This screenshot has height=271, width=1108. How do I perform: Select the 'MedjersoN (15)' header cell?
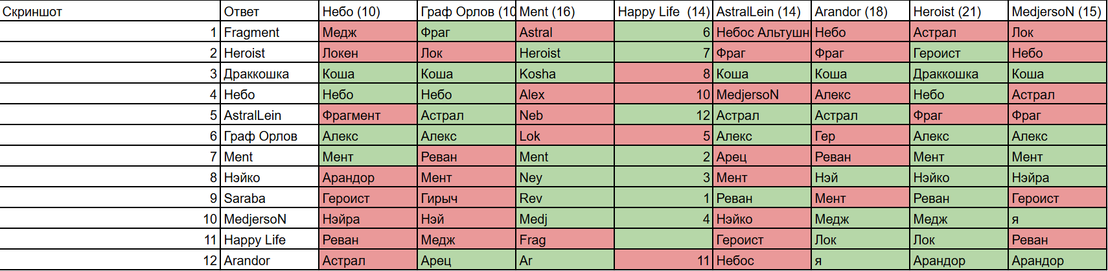[1058, 11]
